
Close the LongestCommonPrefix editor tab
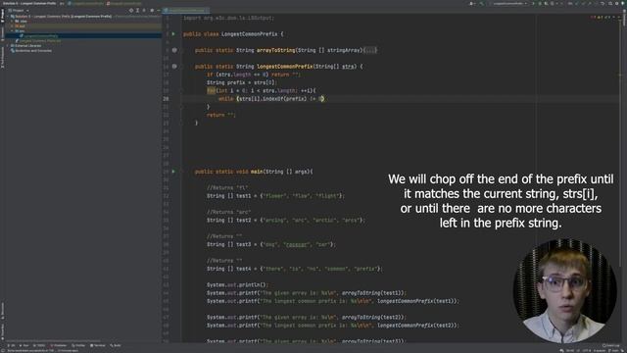coord(206,10)
